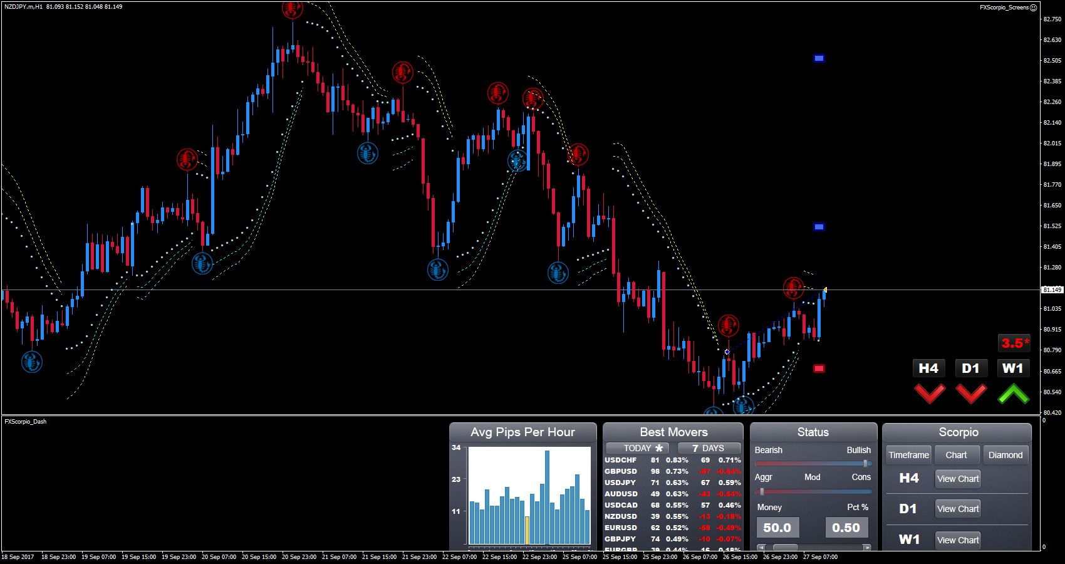Click the red down arrow under H4
Screen dimensions: 1065x564
click(929, 394)
